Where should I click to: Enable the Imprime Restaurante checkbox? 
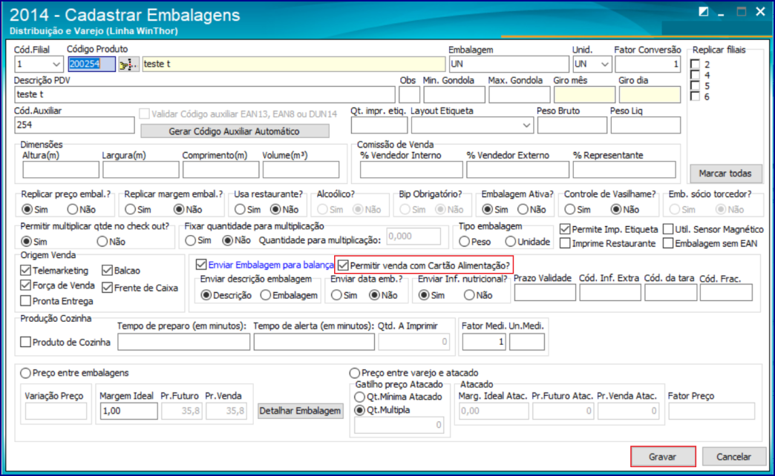(565, 243)
